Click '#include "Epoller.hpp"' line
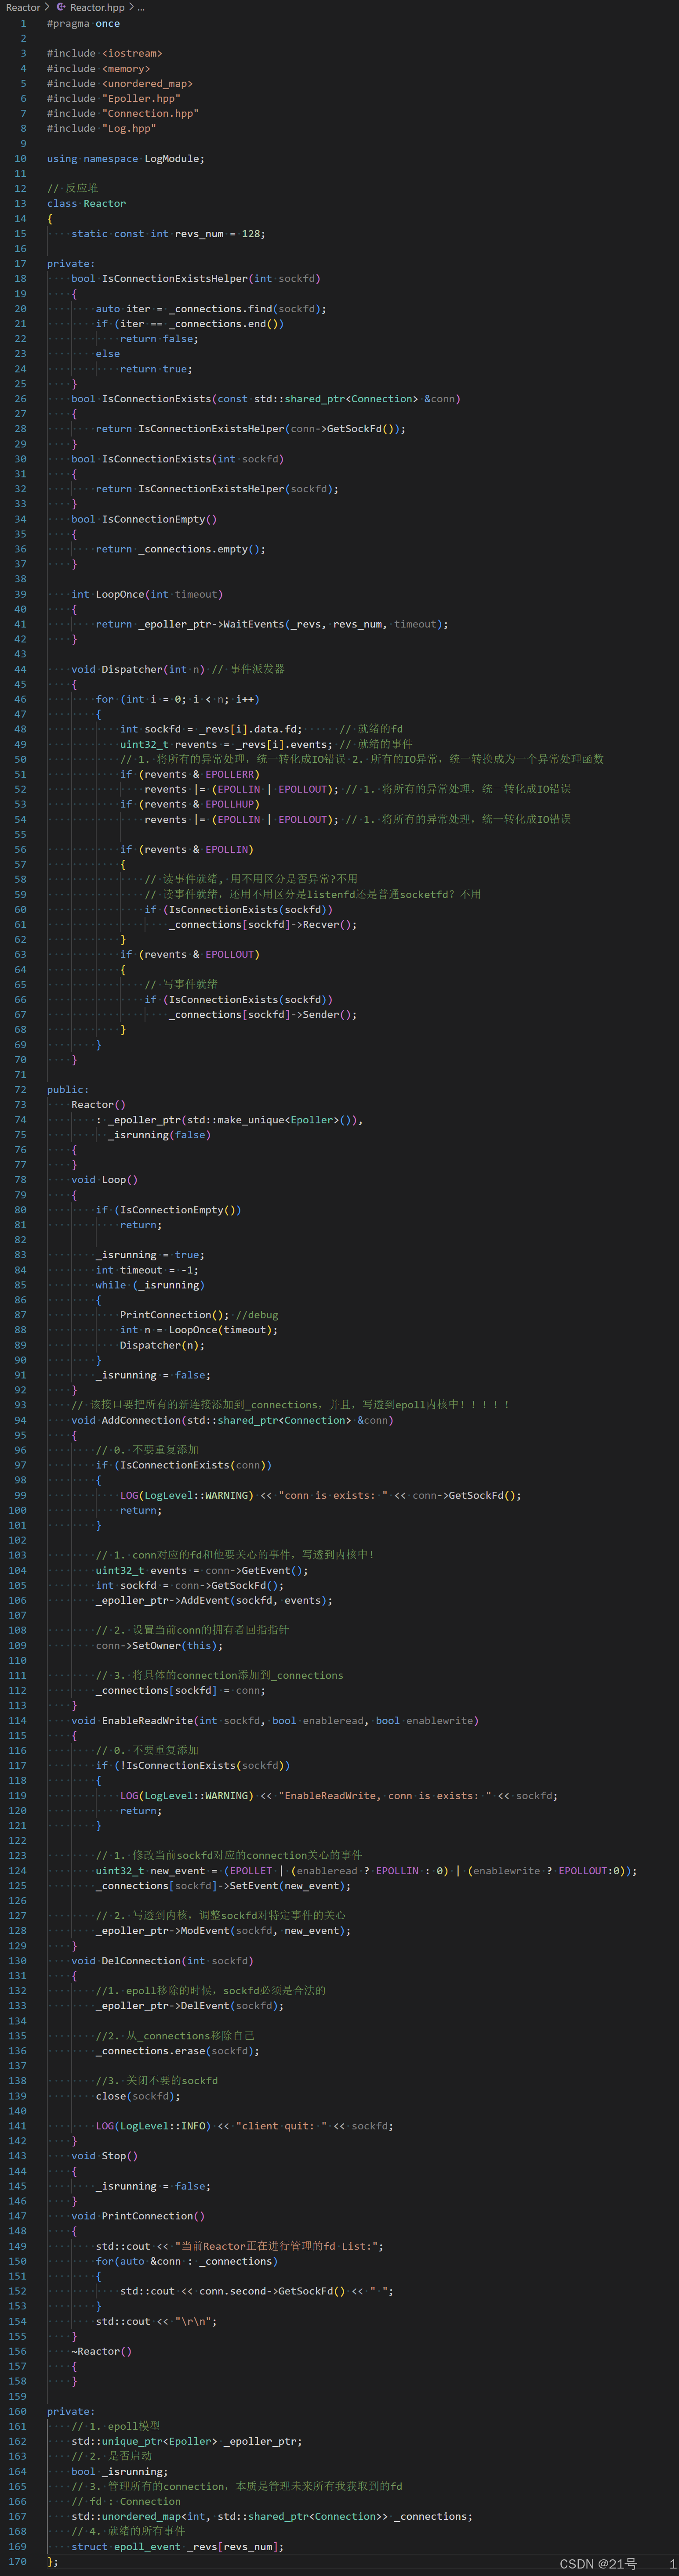The width and height of the screenshot is (679, 2576). pyautogui.click(x=113, y=98)
